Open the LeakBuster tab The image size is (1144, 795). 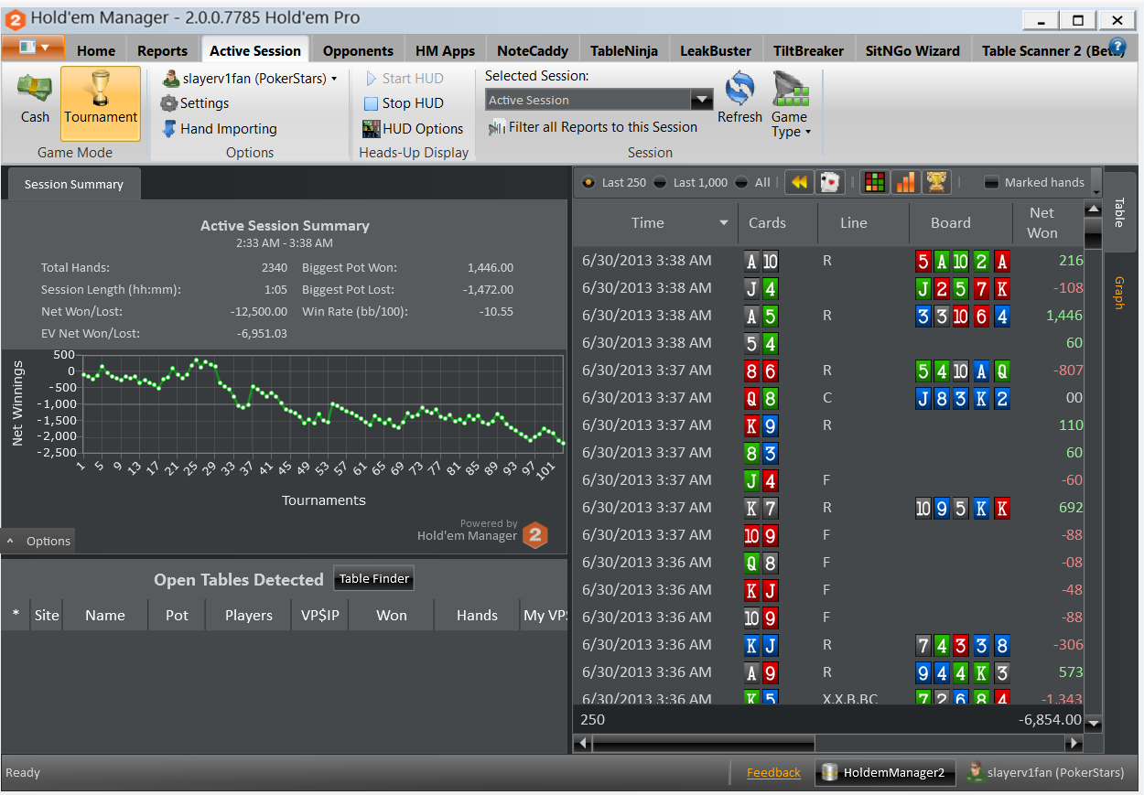[716, 50]
